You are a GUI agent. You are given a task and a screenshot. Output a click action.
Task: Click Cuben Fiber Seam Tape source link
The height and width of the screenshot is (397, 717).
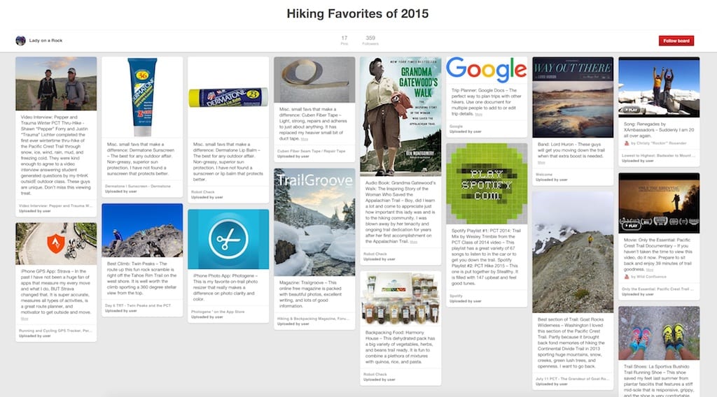tap(311, 151)
